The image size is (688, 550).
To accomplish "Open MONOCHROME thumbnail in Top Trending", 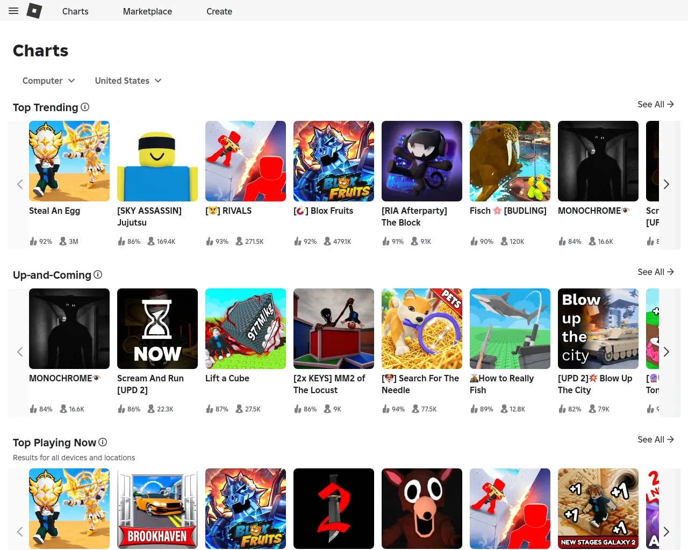I will click(x=598, y=161).
